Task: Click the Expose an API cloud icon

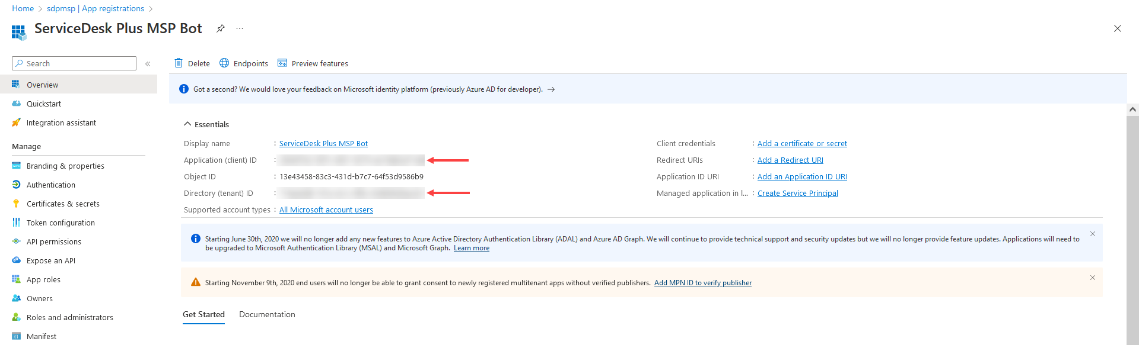Action: pyautogui.click(x=16, y=260)
